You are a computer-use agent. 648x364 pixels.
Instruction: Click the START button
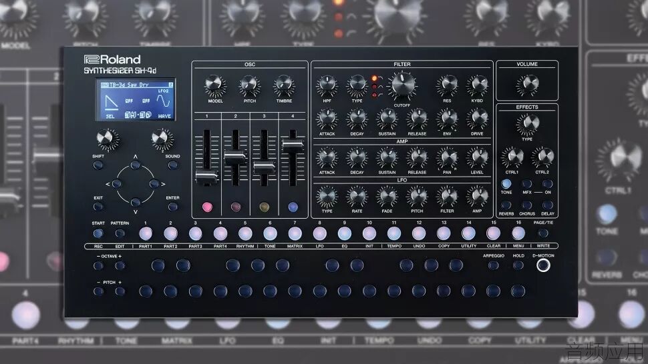pyautogui.click(x=98, y=234)
